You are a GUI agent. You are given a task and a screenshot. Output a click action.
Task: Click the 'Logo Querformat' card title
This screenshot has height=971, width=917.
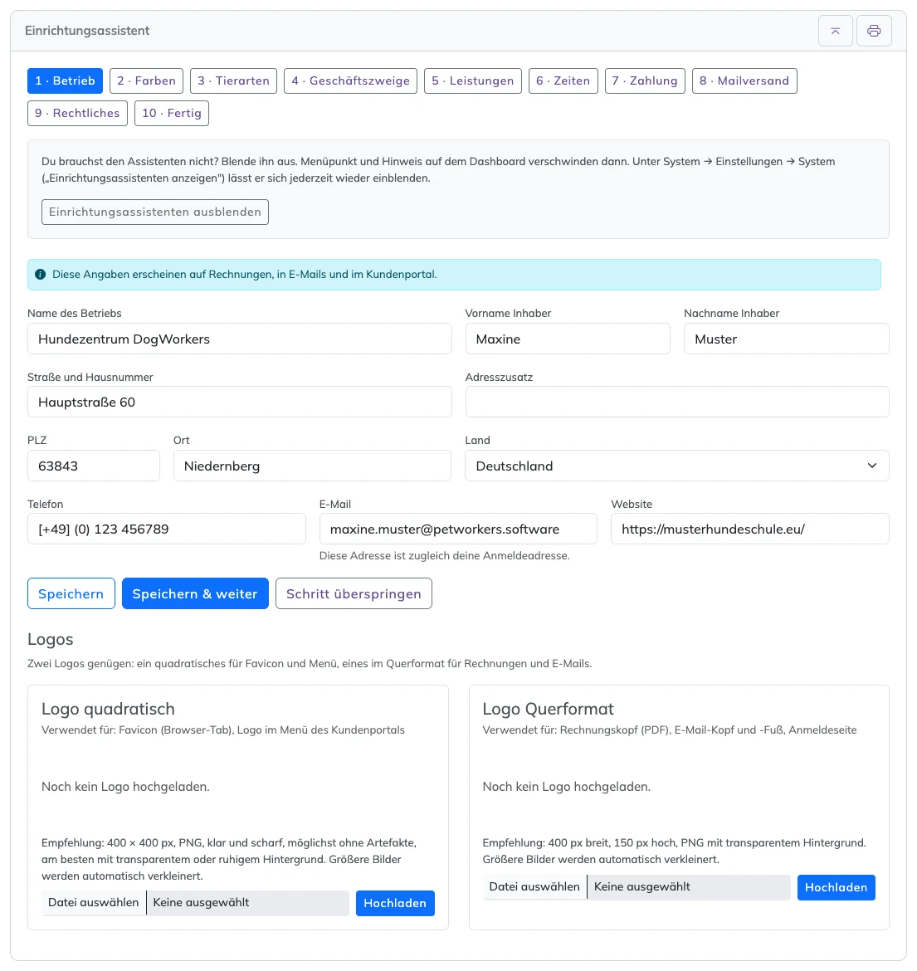tap(548, 709)
